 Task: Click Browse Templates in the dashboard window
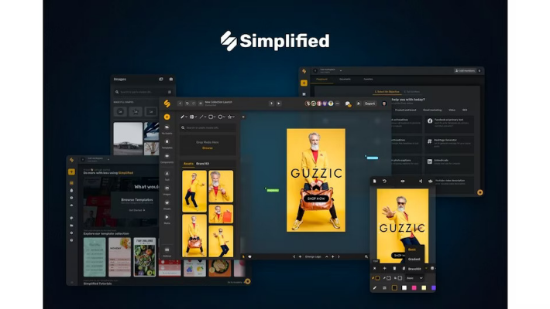137,200
